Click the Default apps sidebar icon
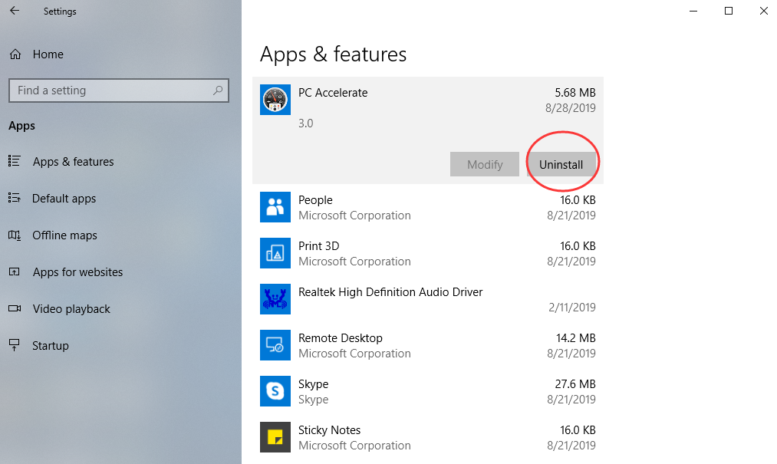The height and width of the screenshot is (464, 777). coord(15,198)
